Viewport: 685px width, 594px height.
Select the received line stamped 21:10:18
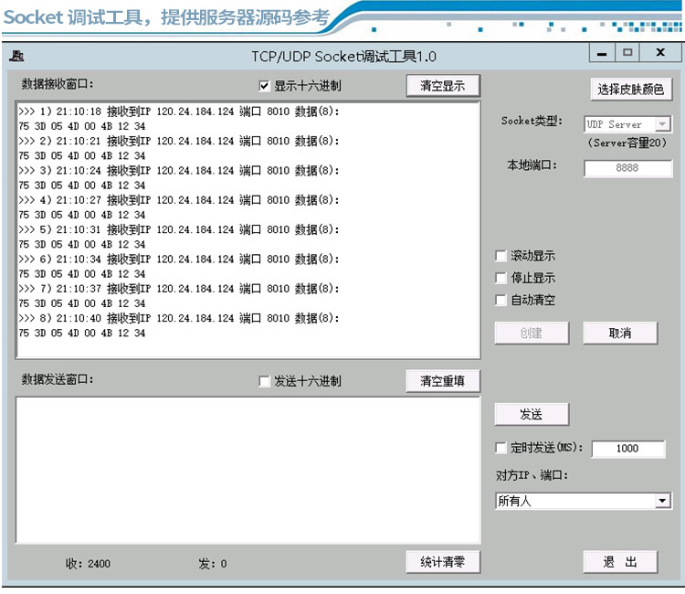pyautogui.click(x=179, y=111)
